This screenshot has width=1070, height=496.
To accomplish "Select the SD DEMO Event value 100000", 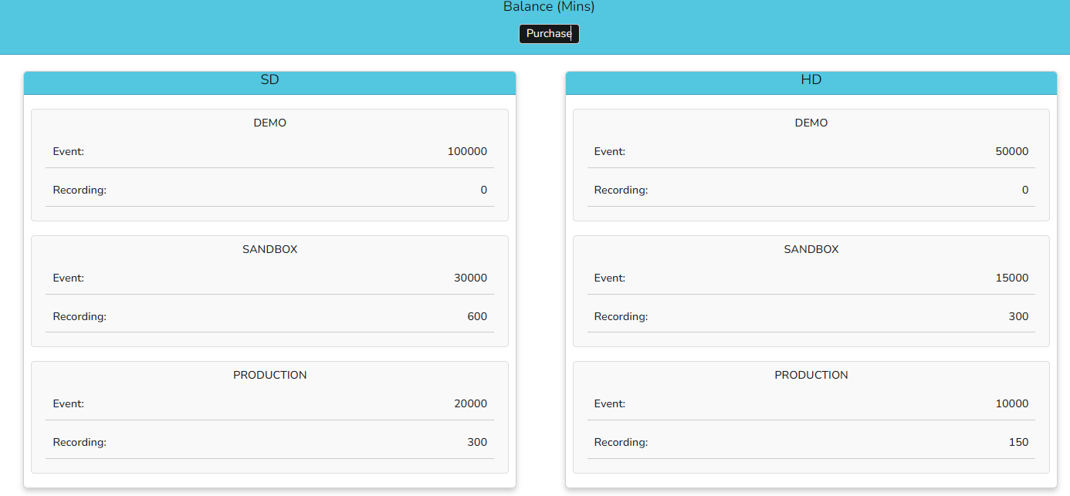I will (x=467, y=151).
